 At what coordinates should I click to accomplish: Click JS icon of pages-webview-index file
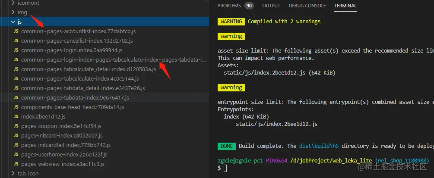(16, 164)
